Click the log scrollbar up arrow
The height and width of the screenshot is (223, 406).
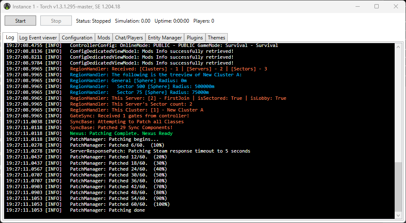coord(399,47)
